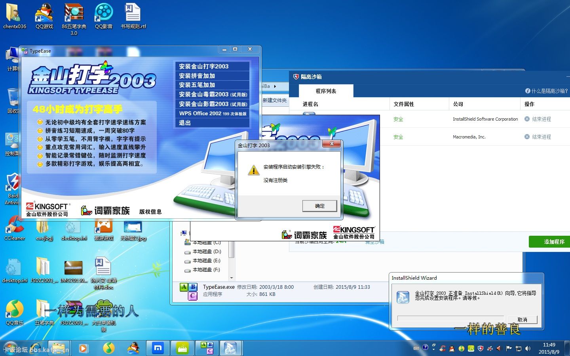Choose 安装金山影霸2003 (试用版) option

tap(212, 104)
